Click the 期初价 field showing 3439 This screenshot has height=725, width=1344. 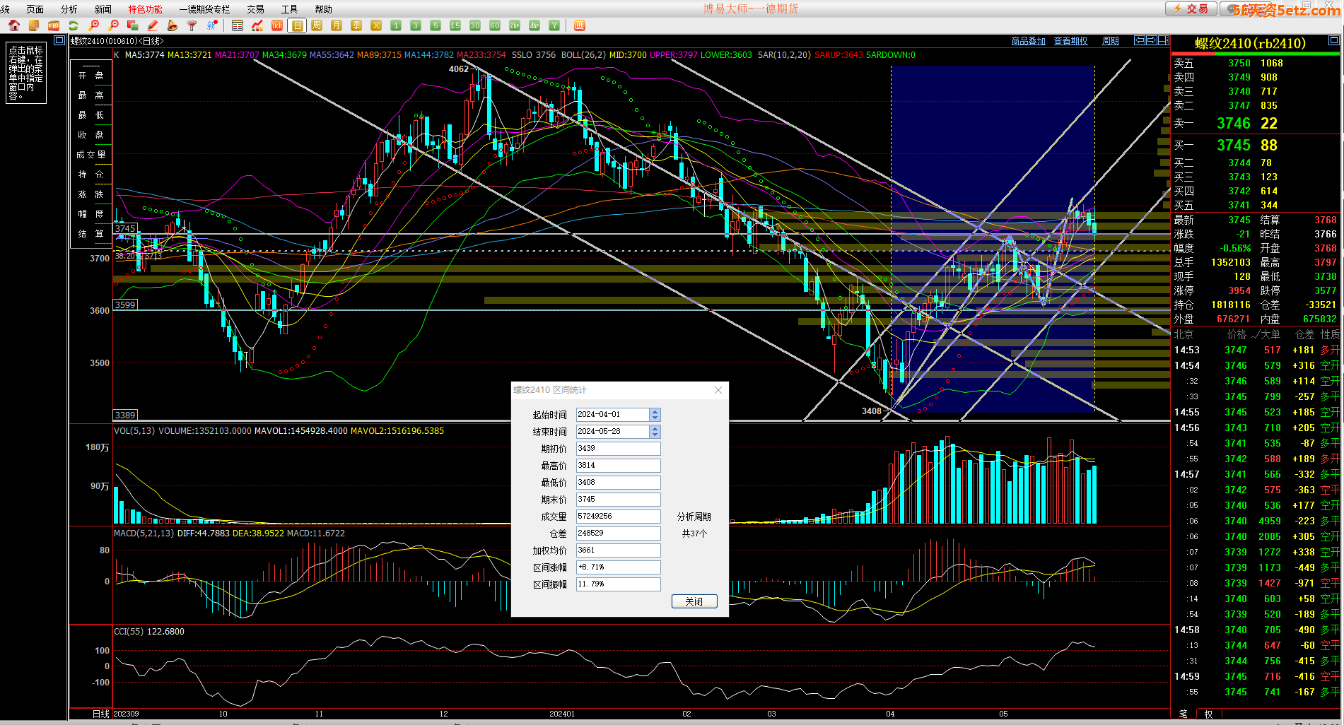[618, 449]
